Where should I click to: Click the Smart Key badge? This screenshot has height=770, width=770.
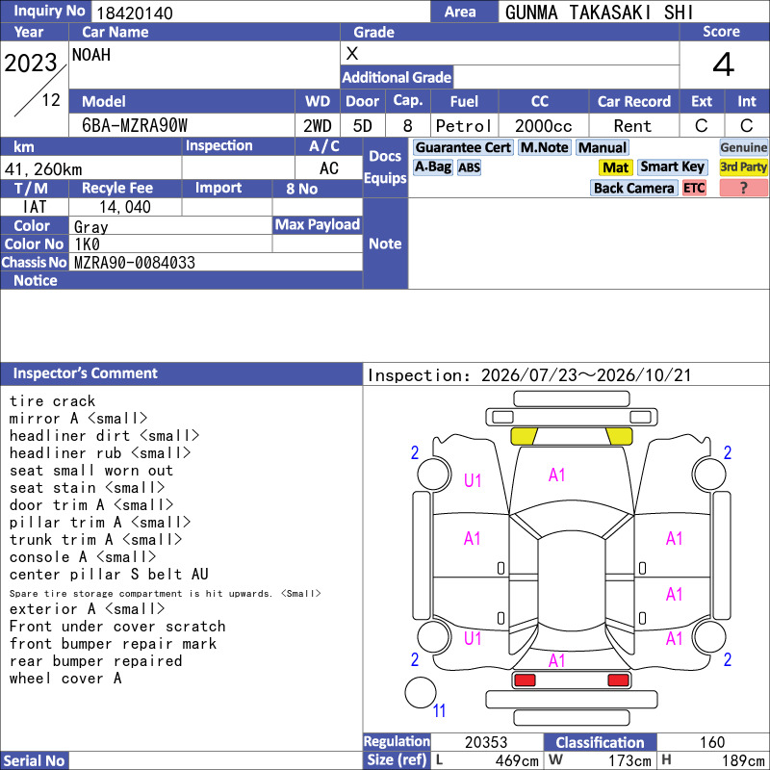672,167
